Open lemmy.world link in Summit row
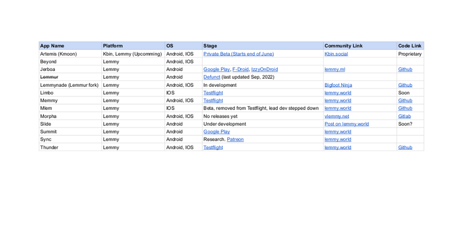The height and width of the screenshot is (243, 463). point(338,132)
